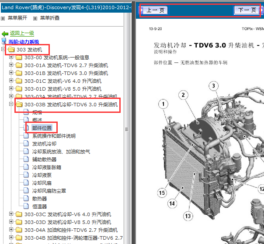Image resolution: width=264 pixels, height=244 pixels.
Task: Click the 303 发动机 folder icon
Action: [x=11, y=49]
